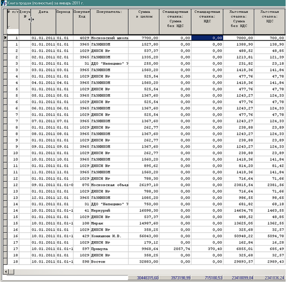Viewport: 286px width, 282px height.
Task: Click the date cell 07.01.2011
Action: point(43,121)
